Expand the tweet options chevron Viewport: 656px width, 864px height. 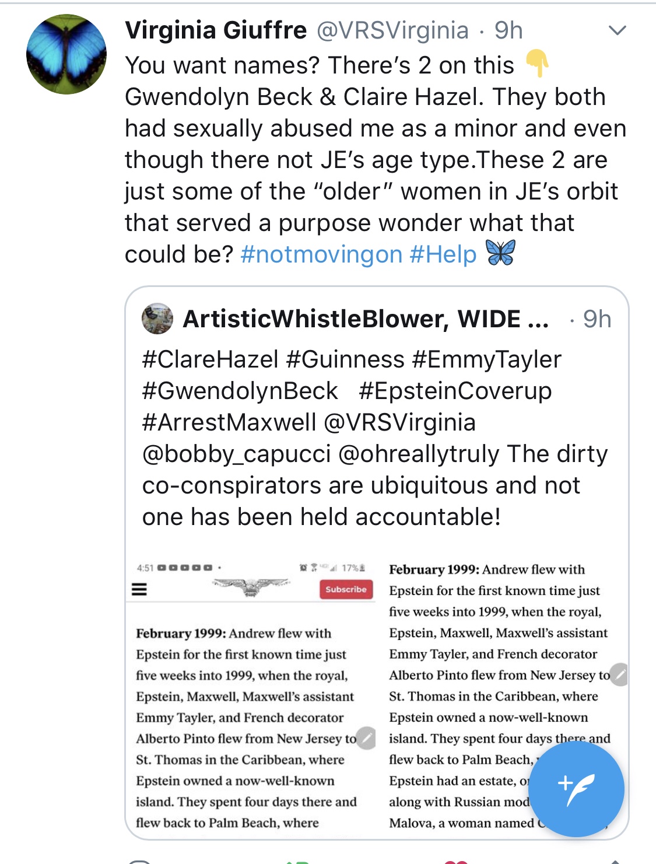[x=617, y=30]
